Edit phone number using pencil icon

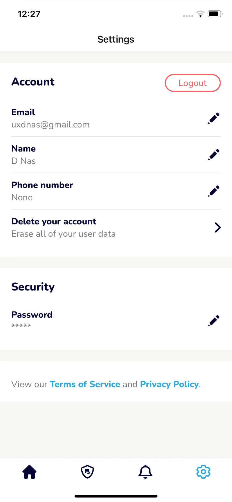pos(214,191)
